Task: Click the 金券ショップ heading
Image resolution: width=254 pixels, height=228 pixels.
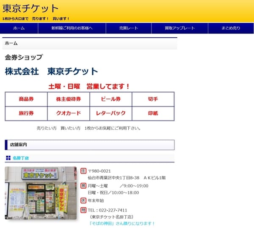Action: 24,57
